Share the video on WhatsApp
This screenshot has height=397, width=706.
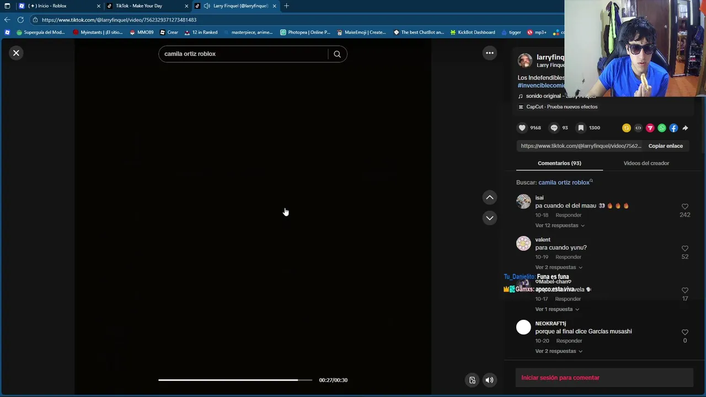662,128
